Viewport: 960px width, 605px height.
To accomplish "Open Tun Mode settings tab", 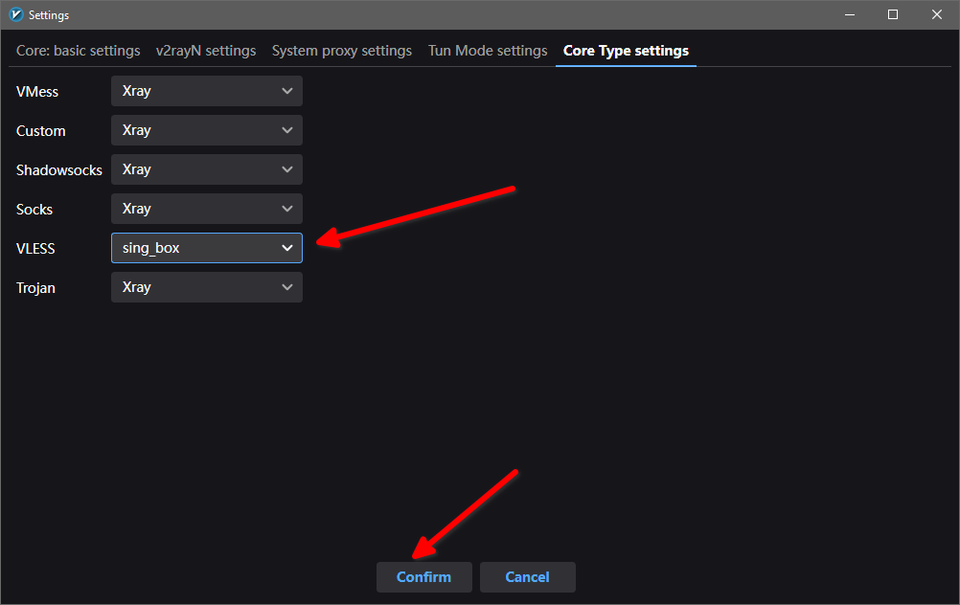I will click(x=488, y=51).
